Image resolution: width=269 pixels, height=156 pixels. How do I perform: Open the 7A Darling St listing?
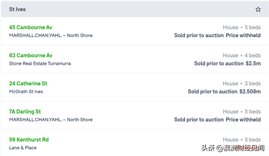coord(25,112)
